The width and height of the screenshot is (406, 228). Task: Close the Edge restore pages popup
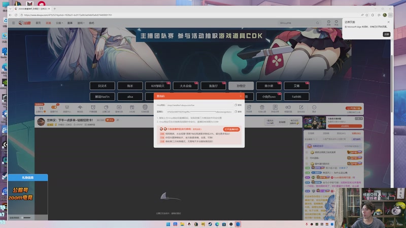coord(388,22)
